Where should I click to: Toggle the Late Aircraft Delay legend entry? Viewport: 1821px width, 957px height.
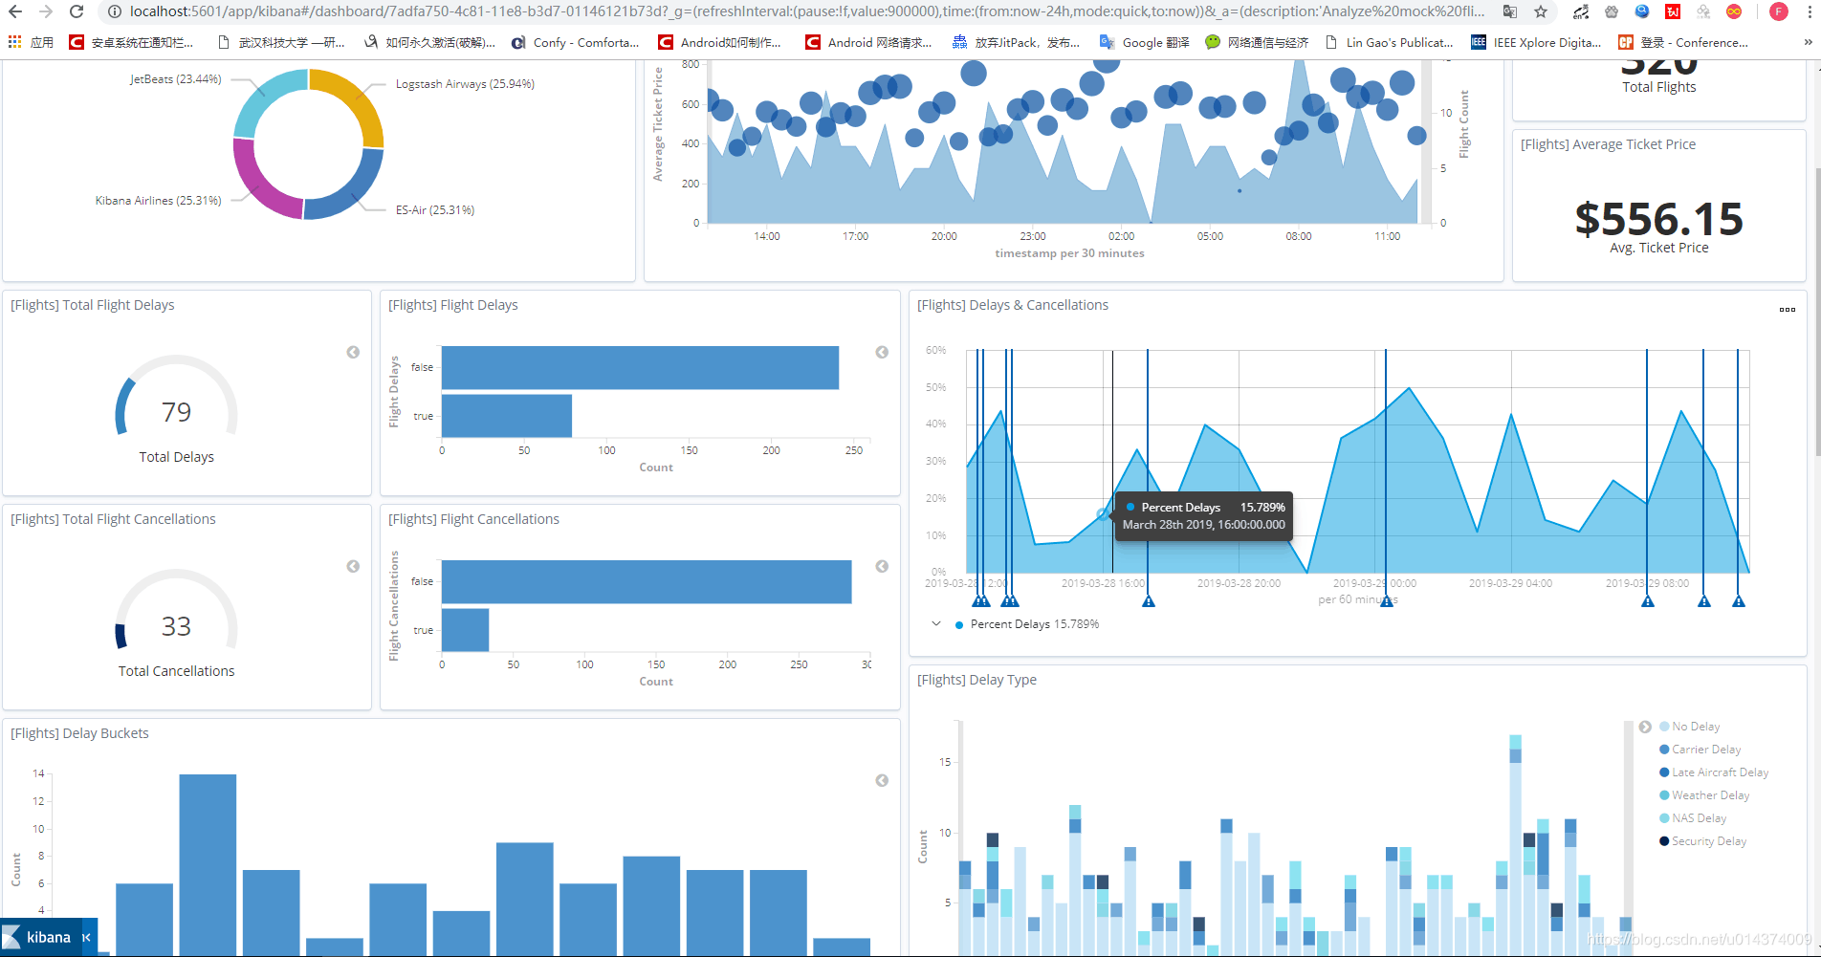[1714, 772]
